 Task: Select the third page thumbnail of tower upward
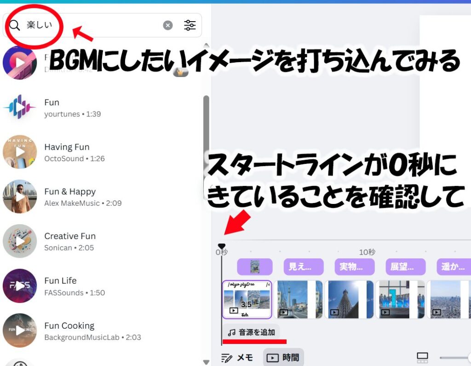[349, 300]
